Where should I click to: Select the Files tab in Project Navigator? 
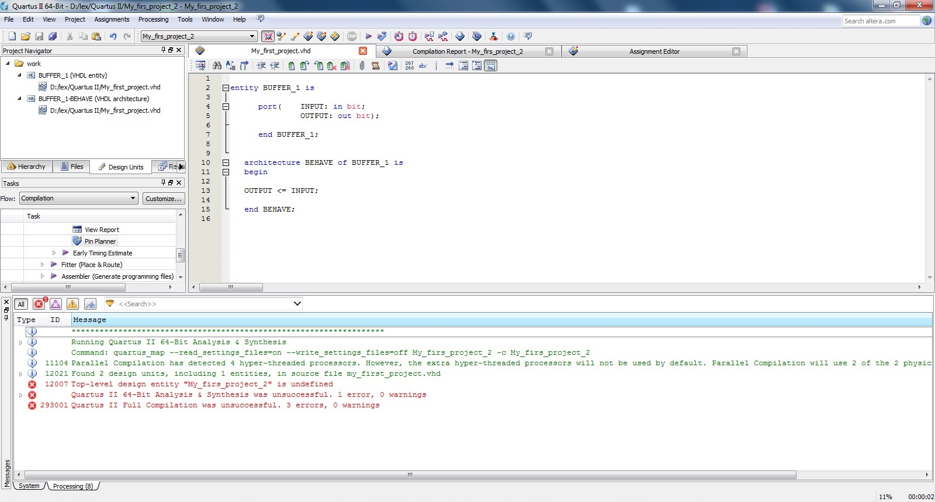click(72, 167)
